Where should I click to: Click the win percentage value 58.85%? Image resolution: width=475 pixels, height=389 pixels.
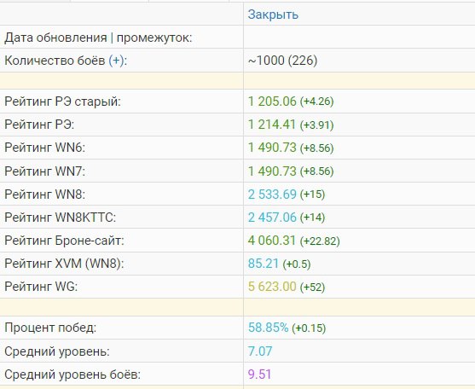click(x=268, y=328)
